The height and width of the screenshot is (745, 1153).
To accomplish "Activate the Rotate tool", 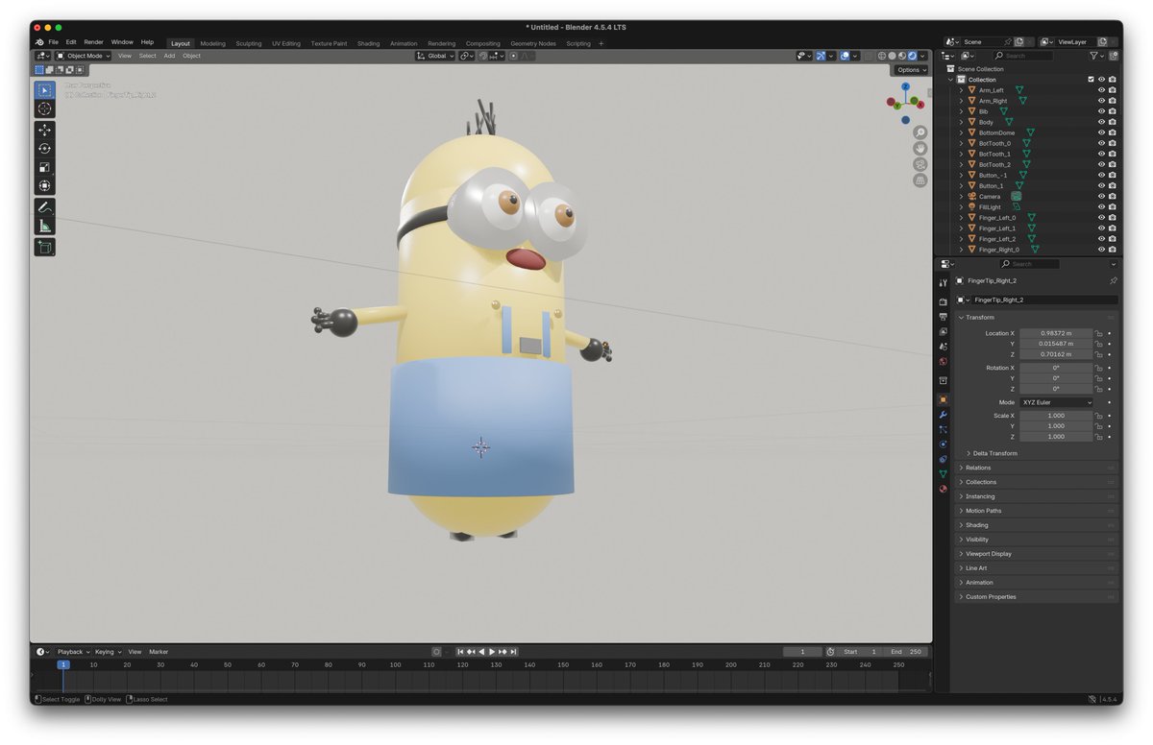I will coord(44,148).
